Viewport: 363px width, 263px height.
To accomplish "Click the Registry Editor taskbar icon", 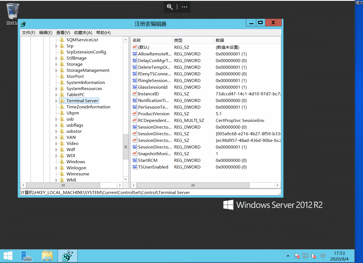I will (67, 256).
